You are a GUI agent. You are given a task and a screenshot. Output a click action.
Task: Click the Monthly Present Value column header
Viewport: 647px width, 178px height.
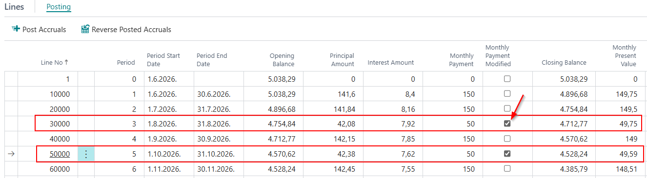coord(625,56)
